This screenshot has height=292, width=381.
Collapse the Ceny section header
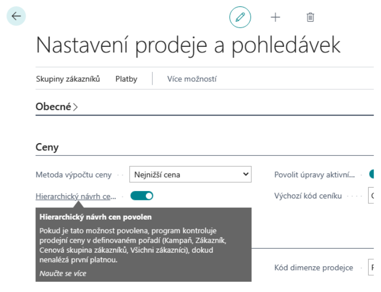click(x=47, y=147)
